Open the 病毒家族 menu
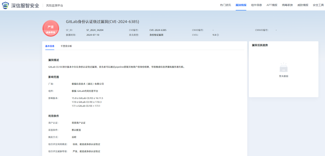Screen dimensions: 325x156 (287, 5)
